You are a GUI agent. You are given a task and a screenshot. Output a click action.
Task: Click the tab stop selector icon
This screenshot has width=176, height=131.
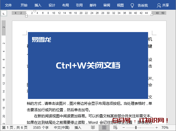4,13
